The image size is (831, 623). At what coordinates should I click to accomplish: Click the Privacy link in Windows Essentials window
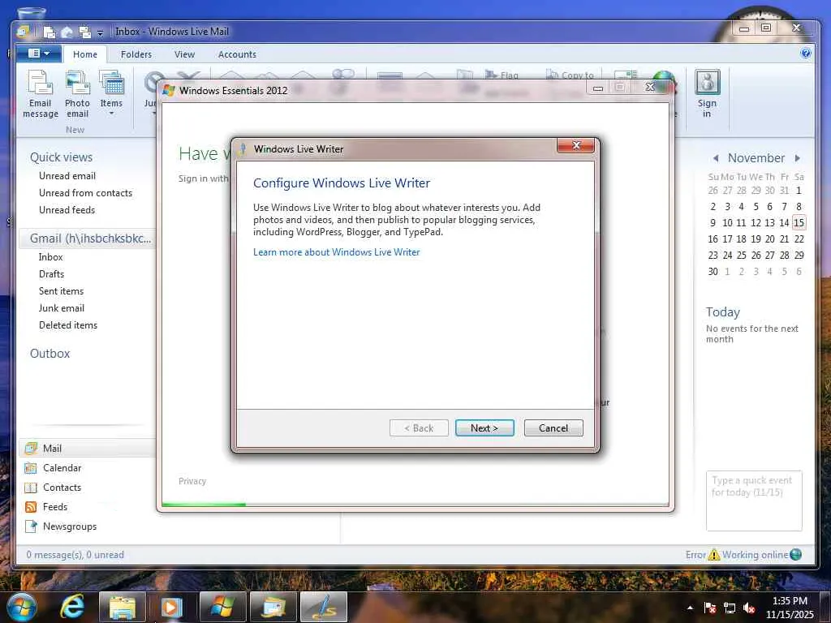pyautogui.click(x=192, y=481)
